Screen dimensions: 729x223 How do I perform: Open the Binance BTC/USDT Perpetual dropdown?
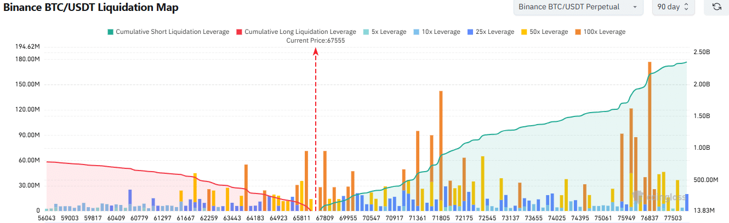[578, 7]
